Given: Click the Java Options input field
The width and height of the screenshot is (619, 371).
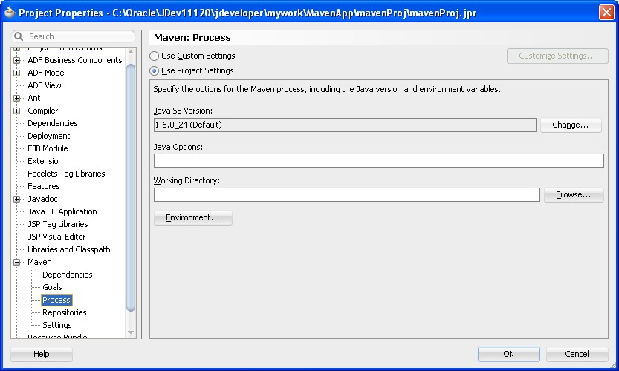Looking at the screenshot, I should 378,160.
